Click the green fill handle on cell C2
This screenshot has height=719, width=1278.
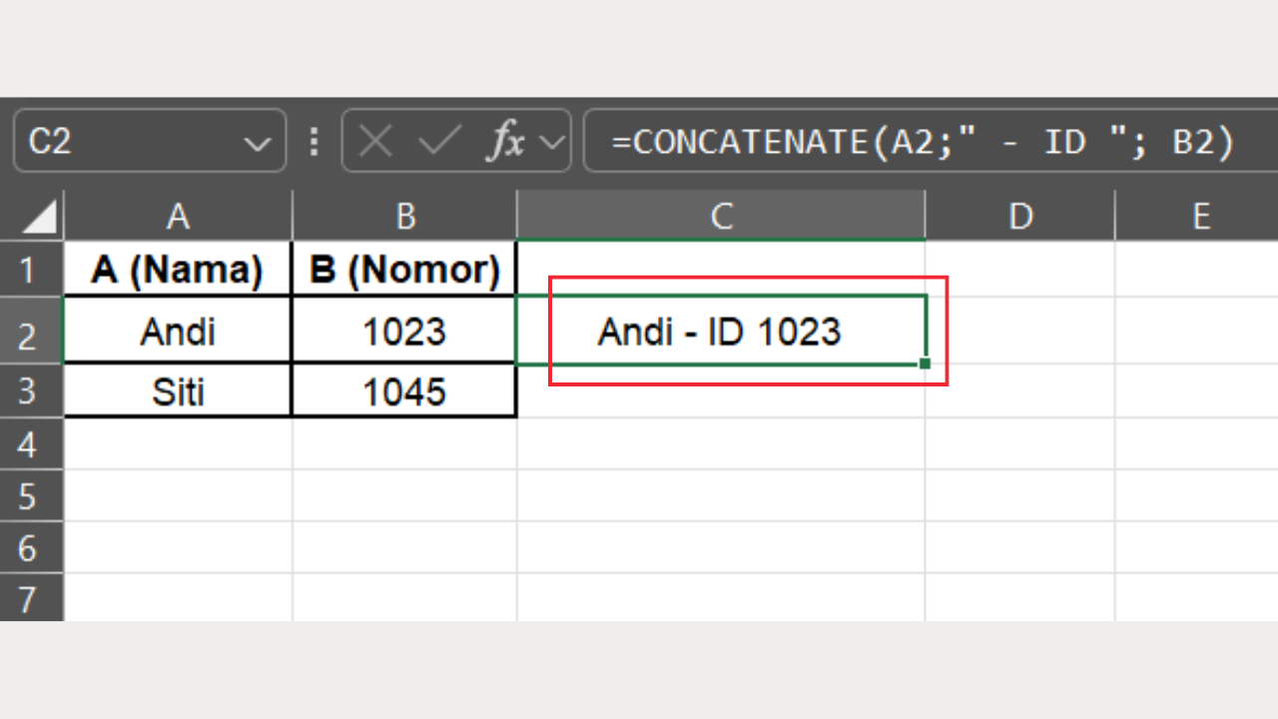tap(924, 361)
